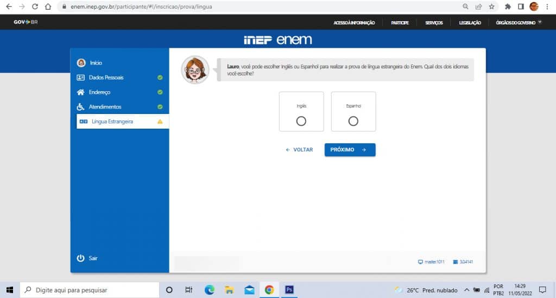Image resolution: width=556 pixels, height=298 pixels.
Task: Click the browser back arrow
Action: [x=9, y=7]
